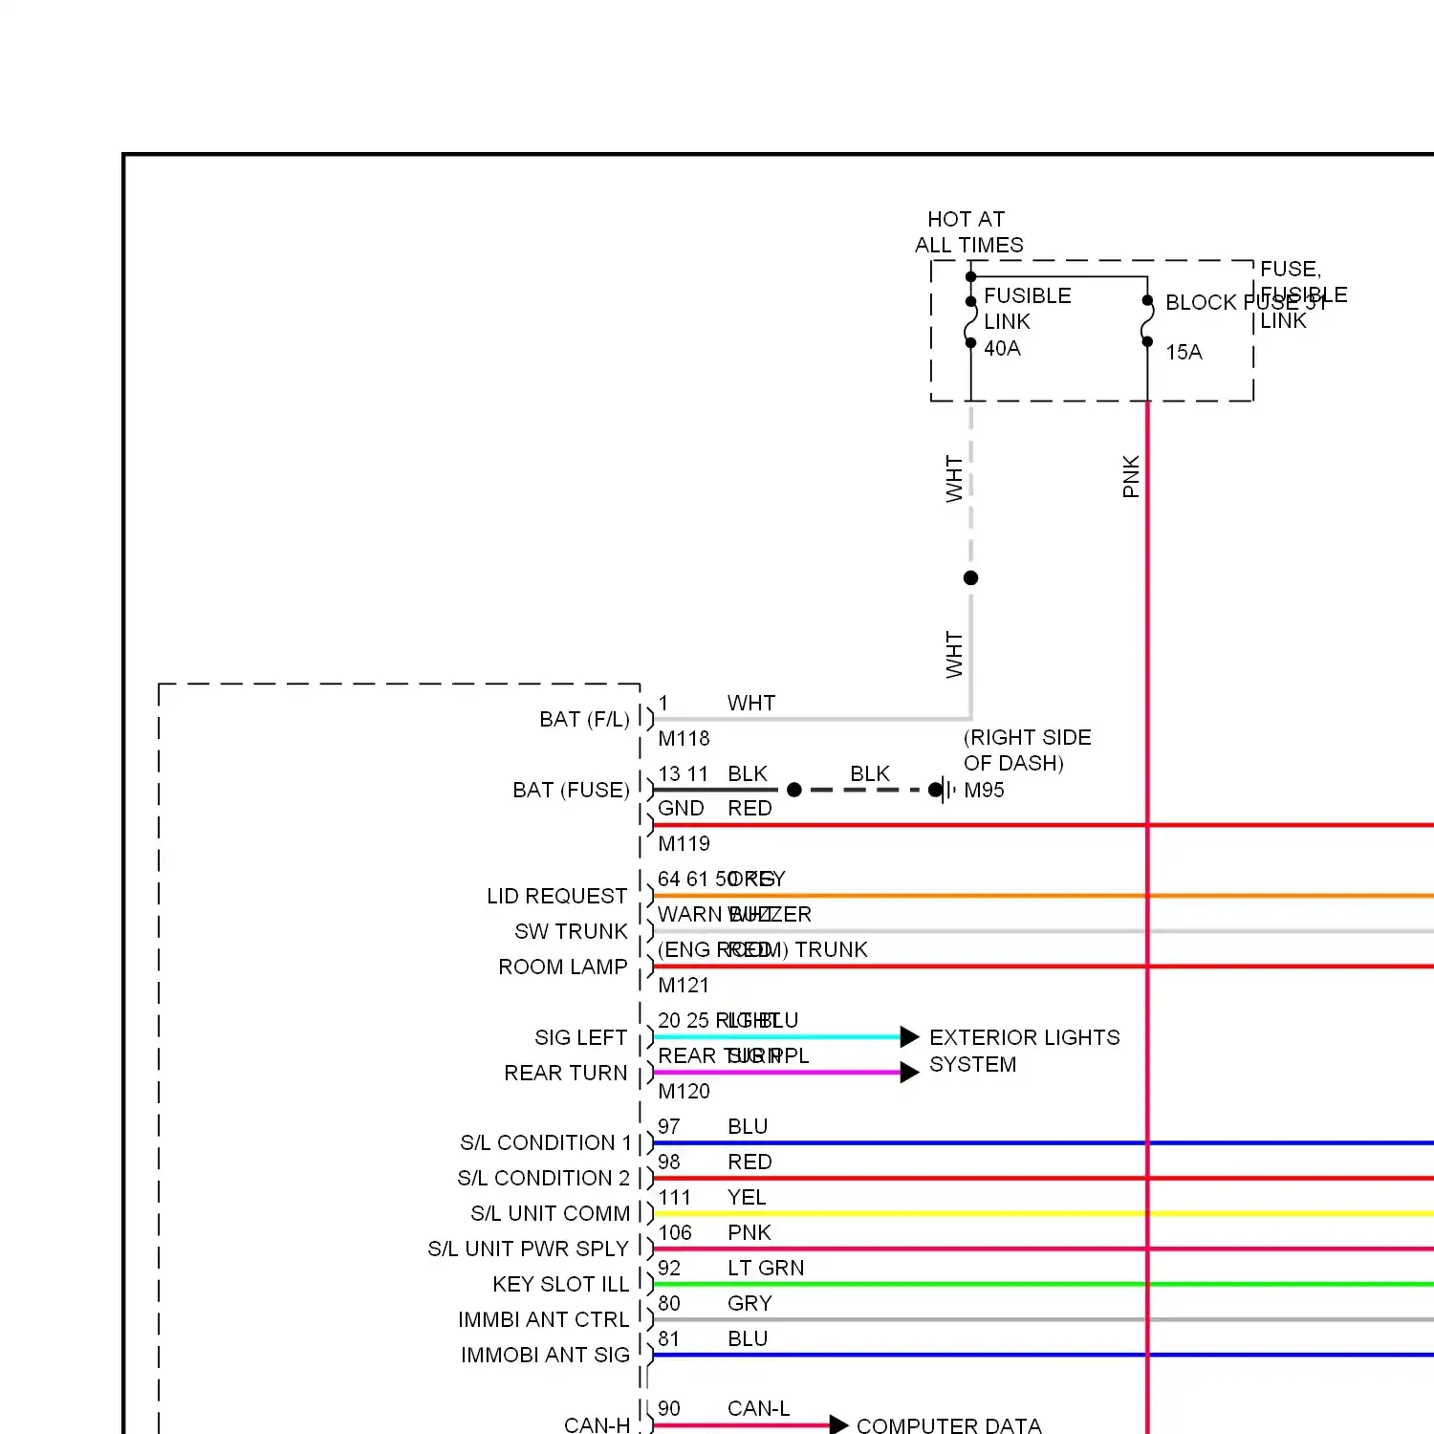Image resolution: width=1434 pixels, height=1434 pixels.
Task: Select the WHT label beside pin 1
Action: point(750,703)
